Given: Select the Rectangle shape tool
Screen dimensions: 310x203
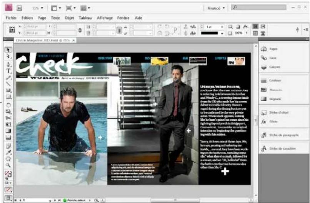Looking at the screenshot, I should 8,97.
